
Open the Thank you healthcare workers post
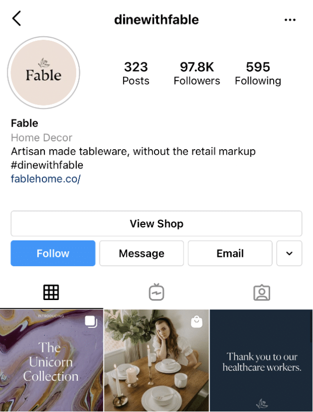coord(261,360)
